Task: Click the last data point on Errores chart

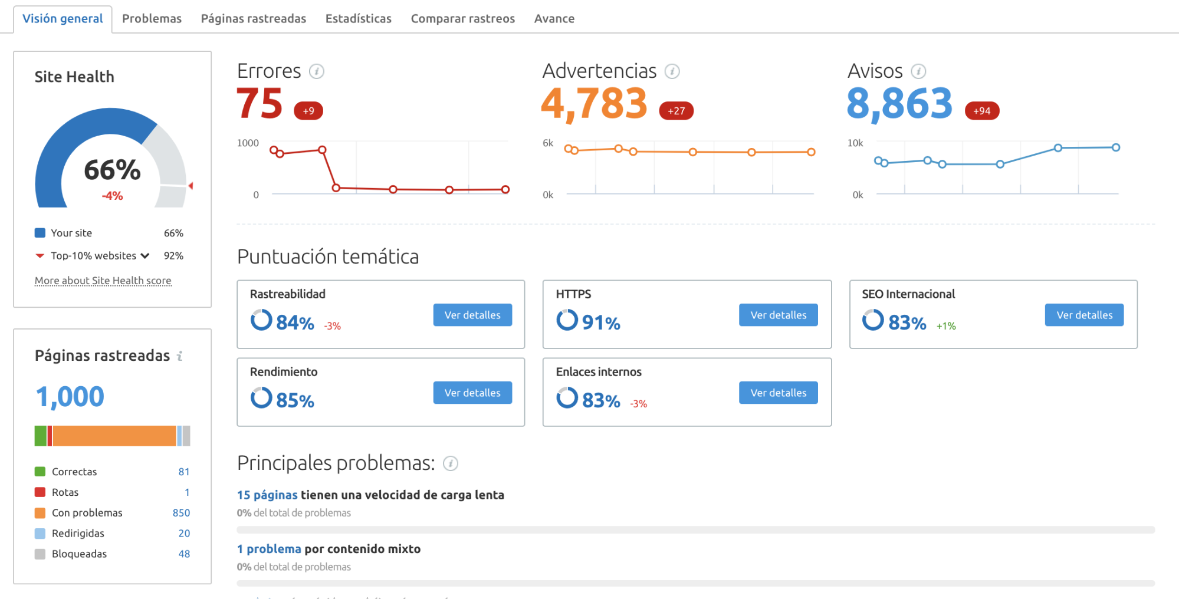Action: pyautogui.click(x=505, y=189)
